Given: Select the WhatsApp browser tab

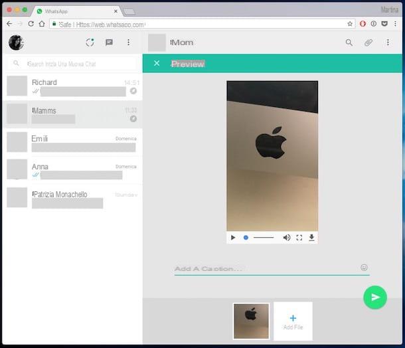Looking at the screenshot, I should [76, 11].
